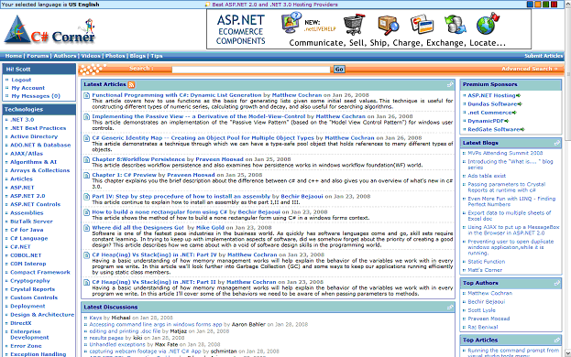The width and height of the screenshot is (571, 357).
Task: Open the Videos menu item
Action: tap(91, 56)
